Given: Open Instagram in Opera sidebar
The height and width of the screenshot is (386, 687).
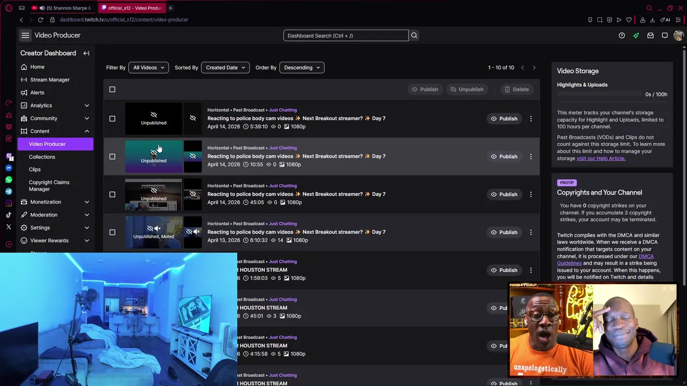Looking at the screenshot, I should [9, 203].
